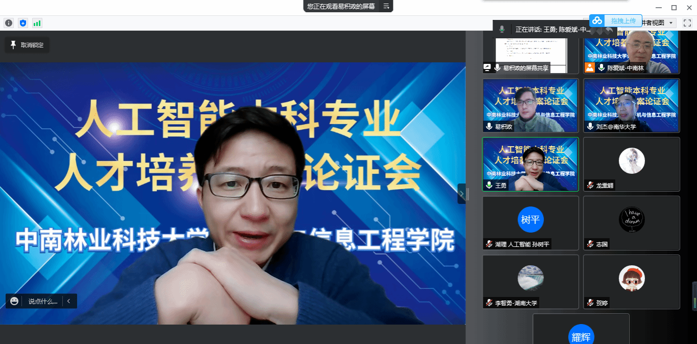
Task: Open the screen-sharing banner menu icon
Action: tap(386, 6)
